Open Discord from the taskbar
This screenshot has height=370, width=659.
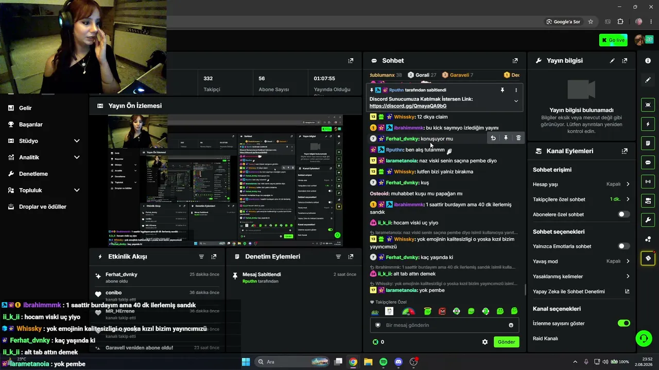[x=398, y=362]
